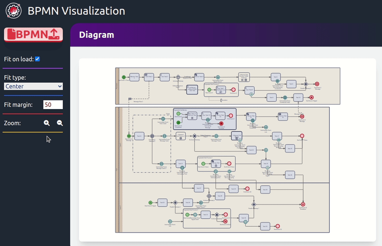Select the Intermediate Event Conditional Catch
This screenshot has width=382, height=246.
(285, 97)
